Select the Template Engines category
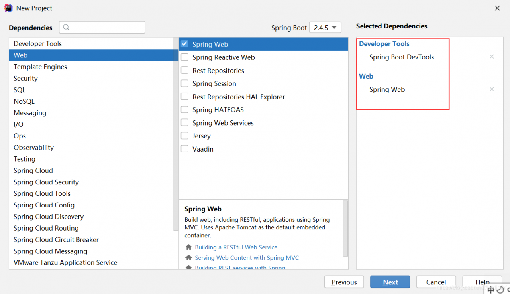 click(x=40, y=67)
